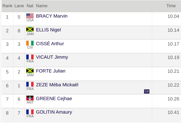Click the Antigua flag beside Greene Cejhae
The width and height of the screenshot is (181, 123).
pos(30,98)
